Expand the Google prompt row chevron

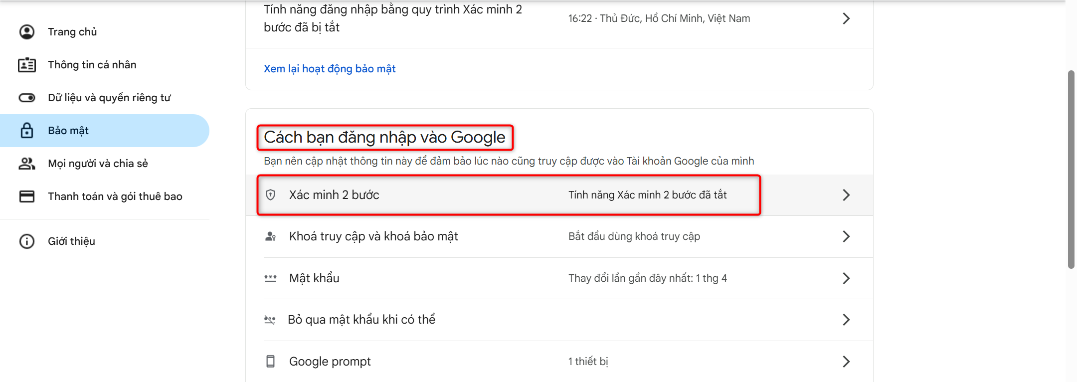(846, 362)
